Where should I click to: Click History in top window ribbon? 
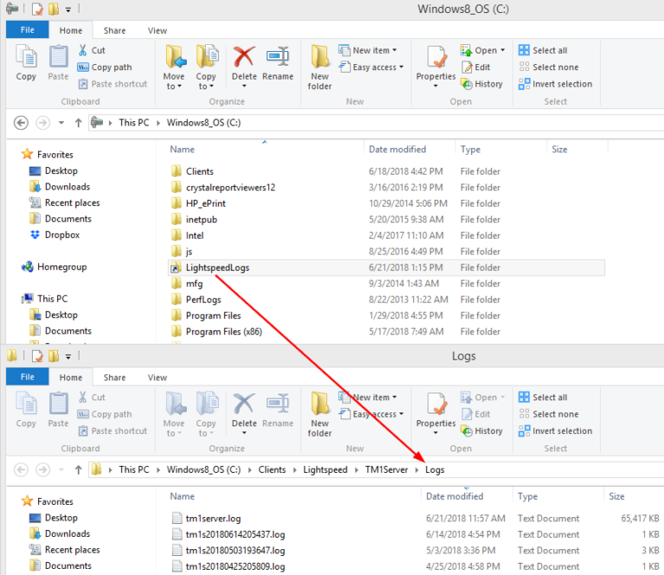(x=482, y=84)
